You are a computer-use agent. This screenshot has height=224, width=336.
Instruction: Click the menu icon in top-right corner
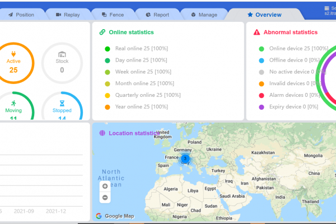(326, 8)
